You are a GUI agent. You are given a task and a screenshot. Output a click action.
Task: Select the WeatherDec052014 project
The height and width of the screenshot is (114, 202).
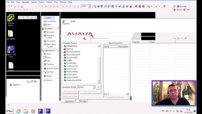pyautogui.click(x=73, y=80)
